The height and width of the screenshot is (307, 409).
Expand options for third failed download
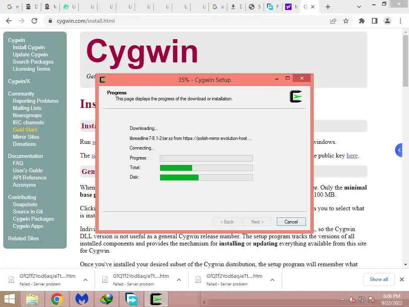coord(272,279)
